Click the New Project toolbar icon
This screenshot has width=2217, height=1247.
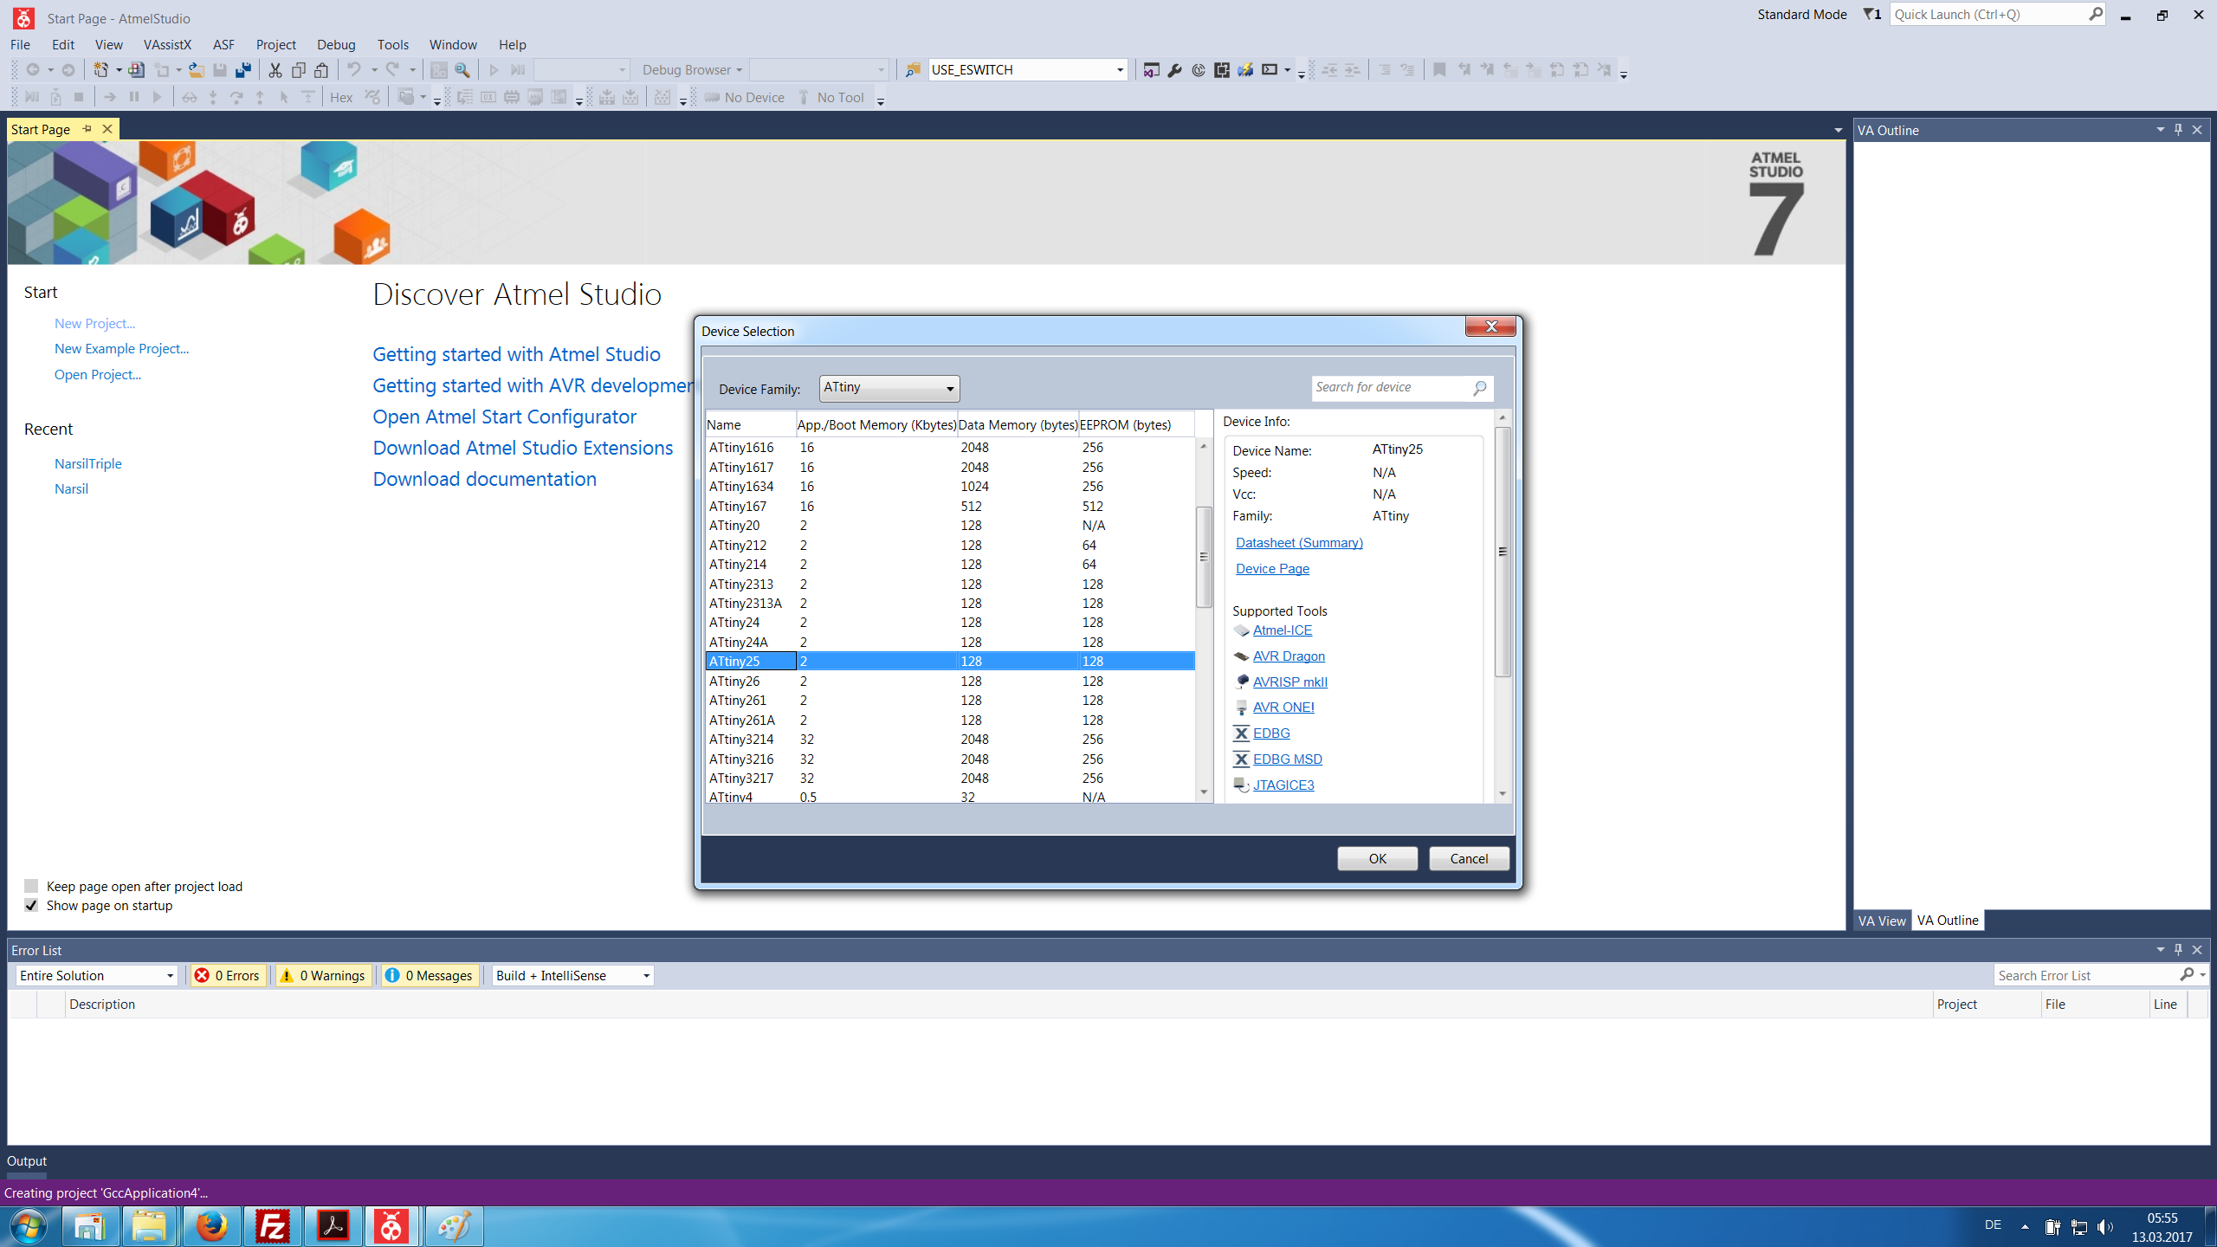coord(100,70)
